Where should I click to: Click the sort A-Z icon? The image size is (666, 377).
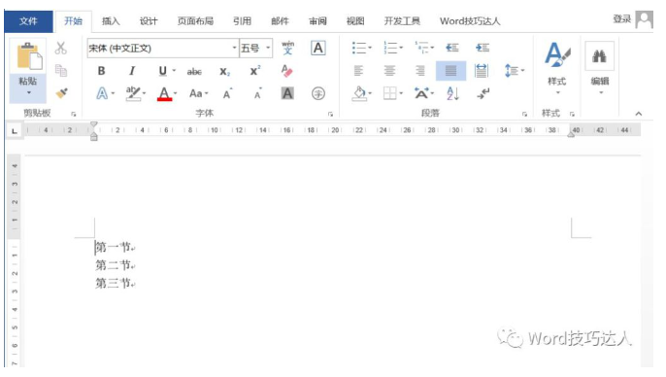pos(452,93)
